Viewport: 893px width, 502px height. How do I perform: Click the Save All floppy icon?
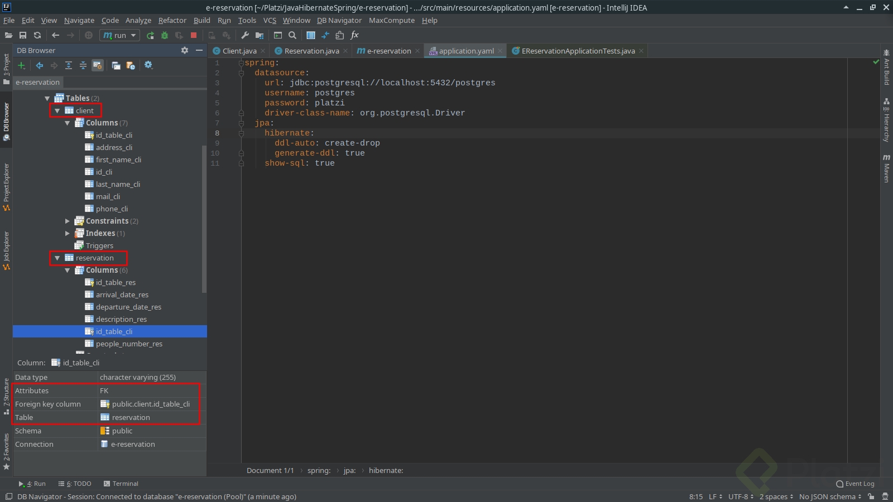coord(23,35)
